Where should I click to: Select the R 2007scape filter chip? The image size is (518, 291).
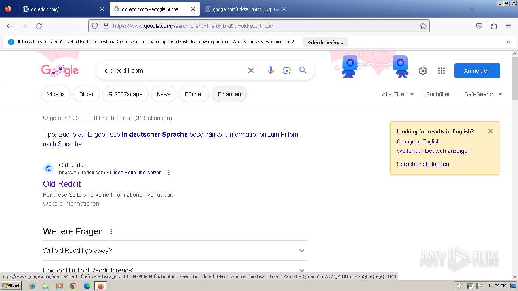pos(125,94)
